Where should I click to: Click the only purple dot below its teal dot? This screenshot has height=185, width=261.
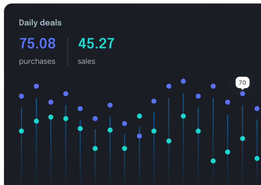pos(139,136)
